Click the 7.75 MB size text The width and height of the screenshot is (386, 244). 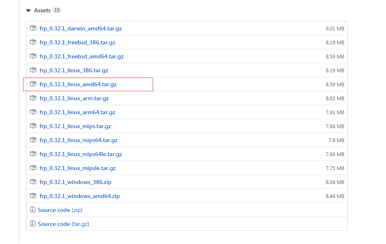click(335, 168)
